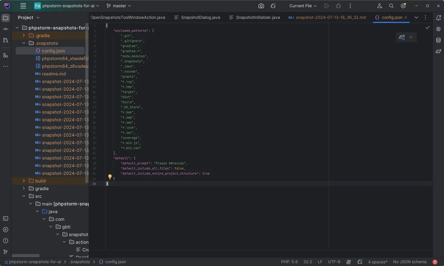This screenshot has height=266, width=444.
Task: Collapse the .snapshots folder
Action: coord(24,43)
